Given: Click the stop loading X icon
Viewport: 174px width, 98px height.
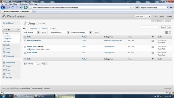Looking at the screenshot, I should click(17, 7).
